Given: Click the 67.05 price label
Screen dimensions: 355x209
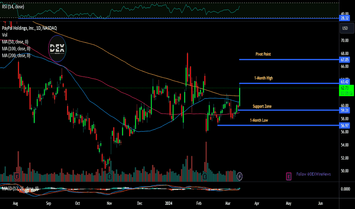Looking at the screenshot, I should [x=345, y=60].
